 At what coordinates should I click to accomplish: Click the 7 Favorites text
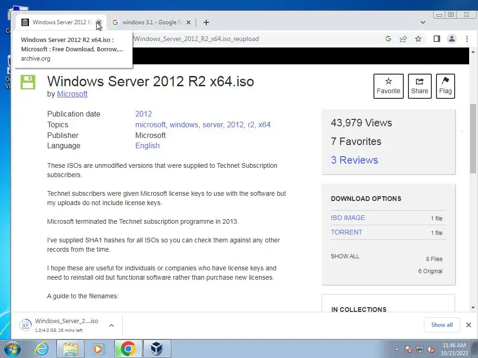(356, 142)
